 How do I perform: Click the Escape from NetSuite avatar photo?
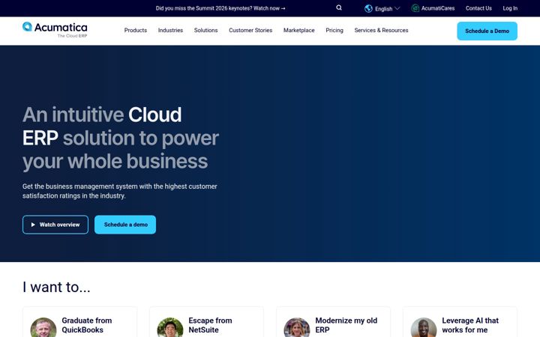pyautogui.click(x=170, y=327)
